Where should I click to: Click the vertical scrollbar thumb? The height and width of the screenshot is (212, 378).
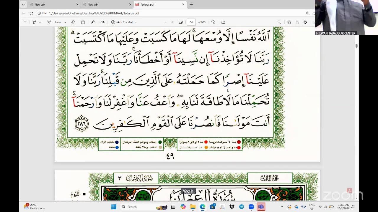pyautogui.click(x=356, y=46)
